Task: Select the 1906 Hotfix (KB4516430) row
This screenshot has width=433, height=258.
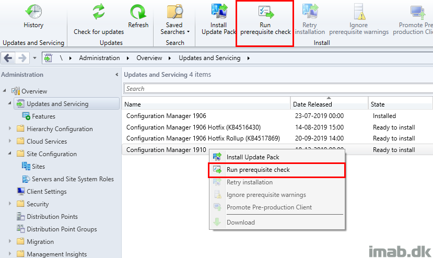Action: coord(277,127)
